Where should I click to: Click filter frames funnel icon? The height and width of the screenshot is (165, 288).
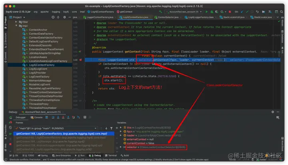(x=111, y=128)
